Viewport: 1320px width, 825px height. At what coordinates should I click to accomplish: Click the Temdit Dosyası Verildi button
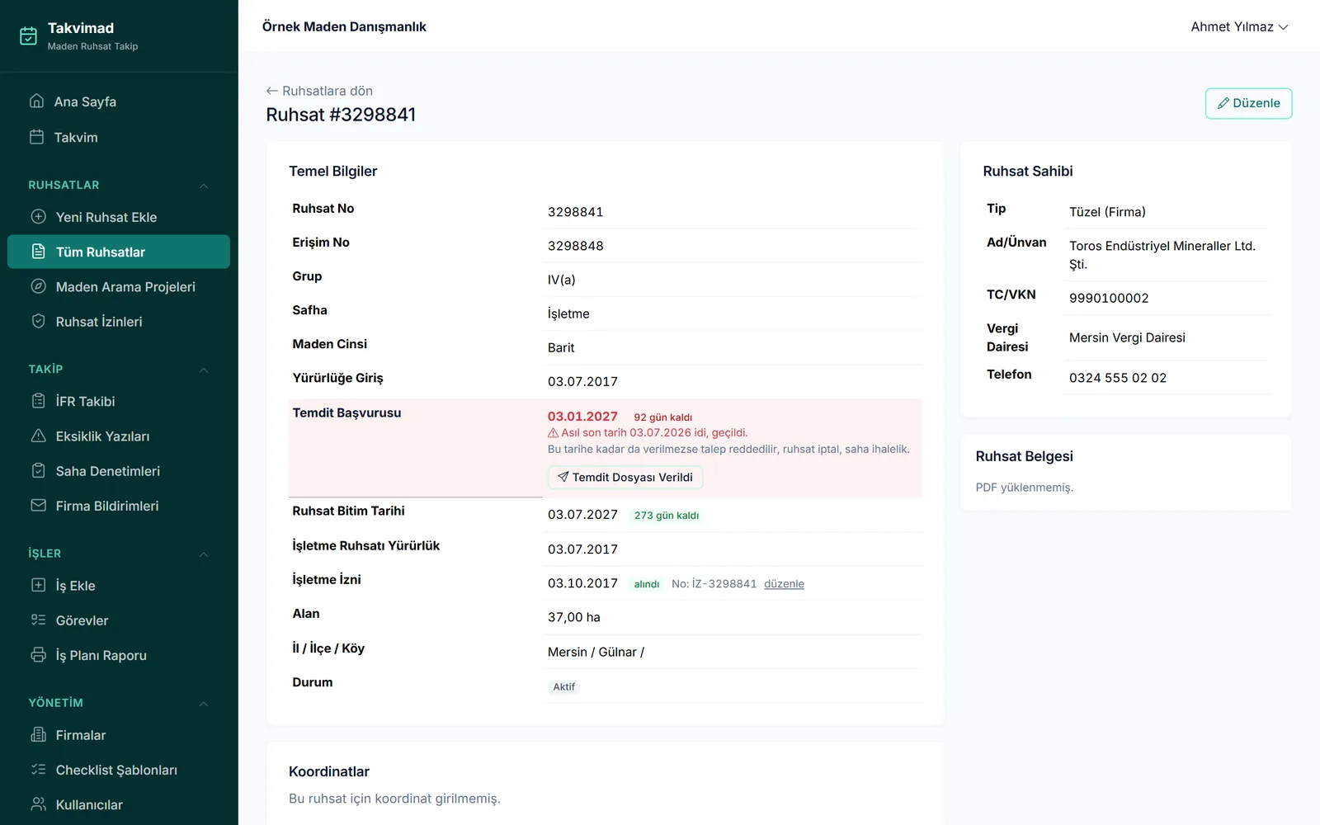point(625,477)
